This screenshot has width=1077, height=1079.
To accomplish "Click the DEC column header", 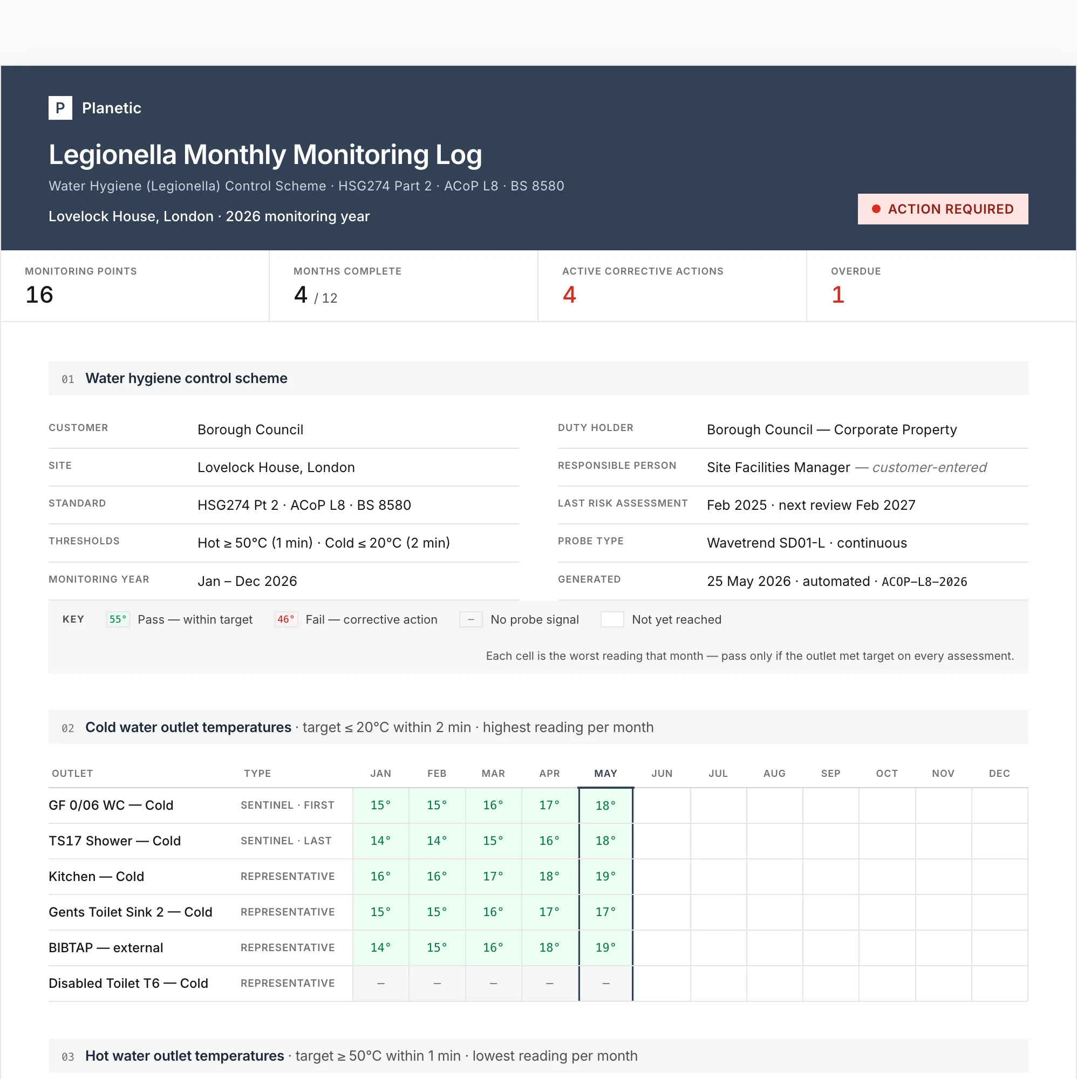I will 999,774.
